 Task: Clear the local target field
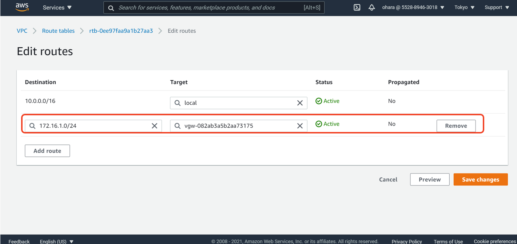click(300, 103)
